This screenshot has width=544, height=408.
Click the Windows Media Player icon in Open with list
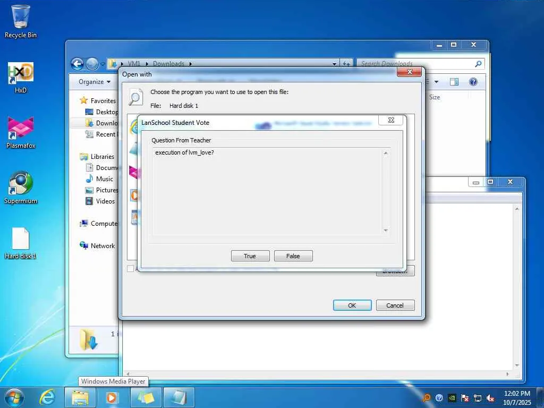(x=134, y=195)
